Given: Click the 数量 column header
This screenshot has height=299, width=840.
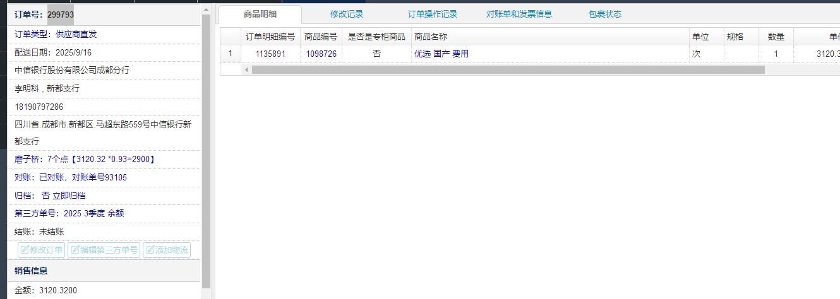Looking at the screenshot, I should click(x=776, y=37).
